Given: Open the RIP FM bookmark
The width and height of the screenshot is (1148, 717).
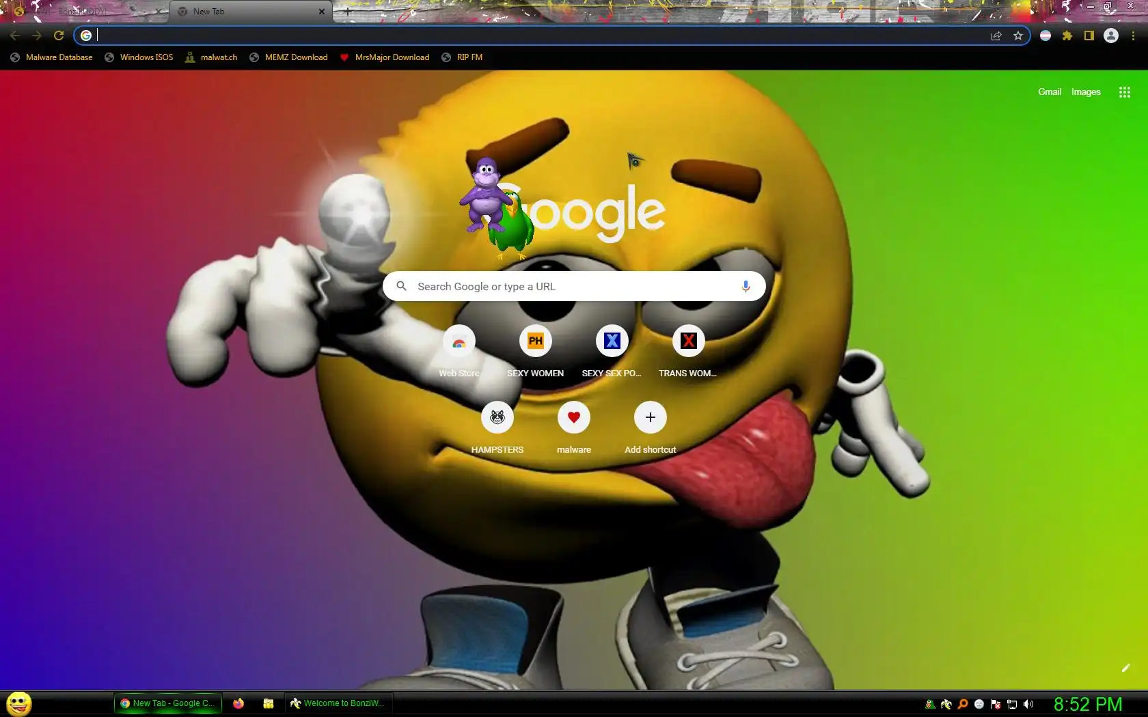Looking at the screenshot, I should (462, 57).
